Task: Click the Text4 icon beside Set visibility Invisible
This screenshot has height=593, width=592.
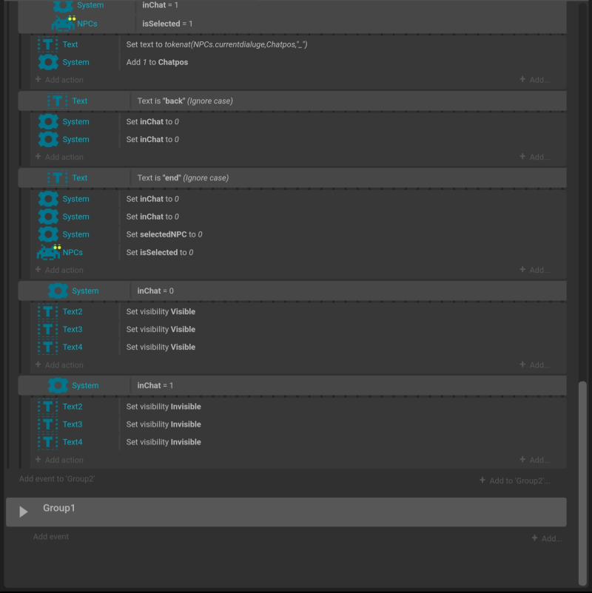Action: [x=47, y=442]
